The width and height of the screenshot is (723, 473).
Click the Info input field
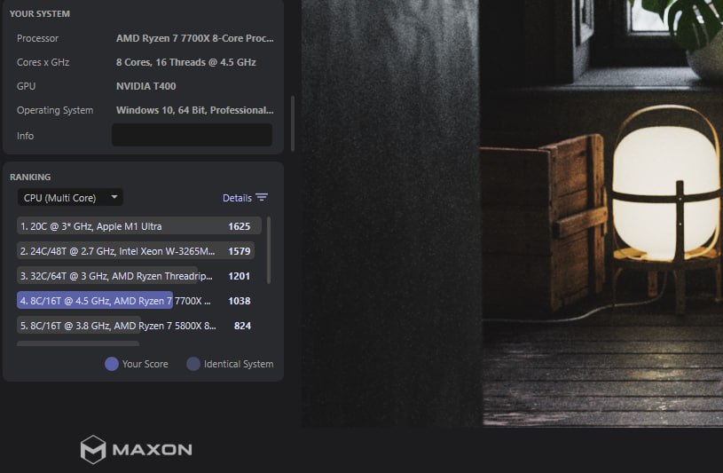[192, 135]
